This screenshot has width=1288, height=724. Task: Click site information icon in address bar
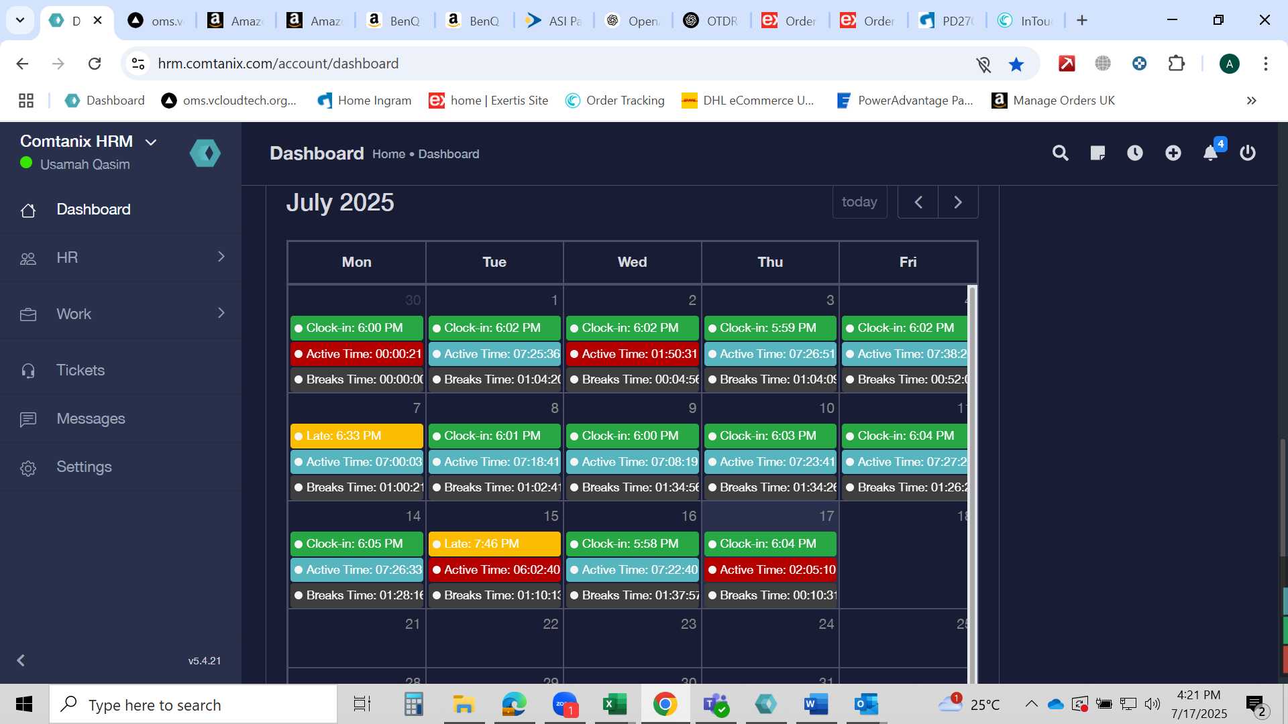(x=138, y=64)
